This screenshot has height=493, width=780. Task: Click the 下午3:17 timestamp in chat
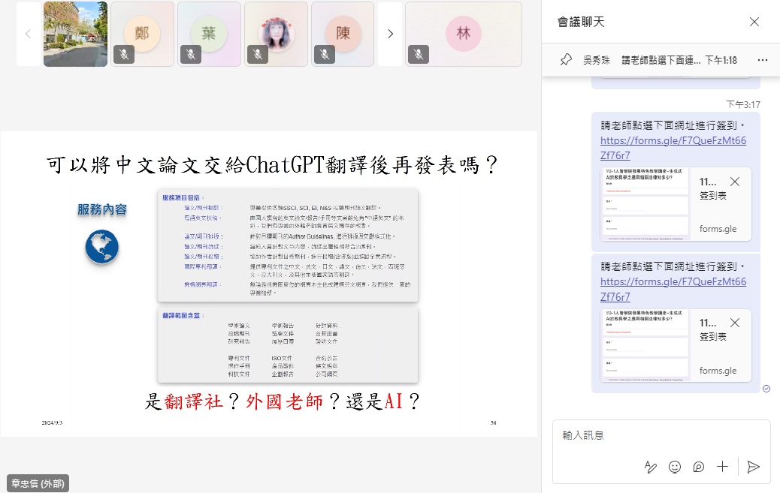tap(742, 104)
